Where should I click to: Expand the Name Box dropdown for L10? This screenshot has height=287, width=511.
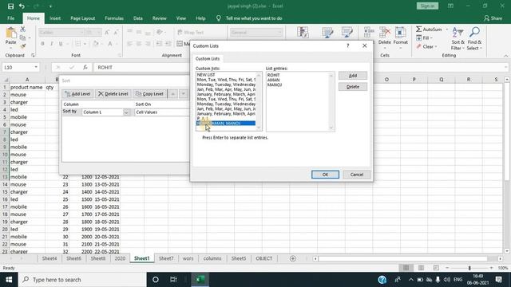click(x=36, y=67)
